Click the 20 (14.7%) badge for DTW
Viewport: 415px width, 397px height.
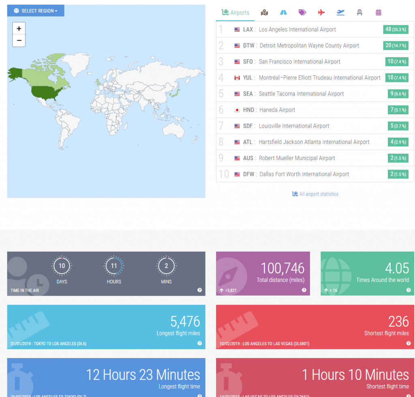pos(396,45)
